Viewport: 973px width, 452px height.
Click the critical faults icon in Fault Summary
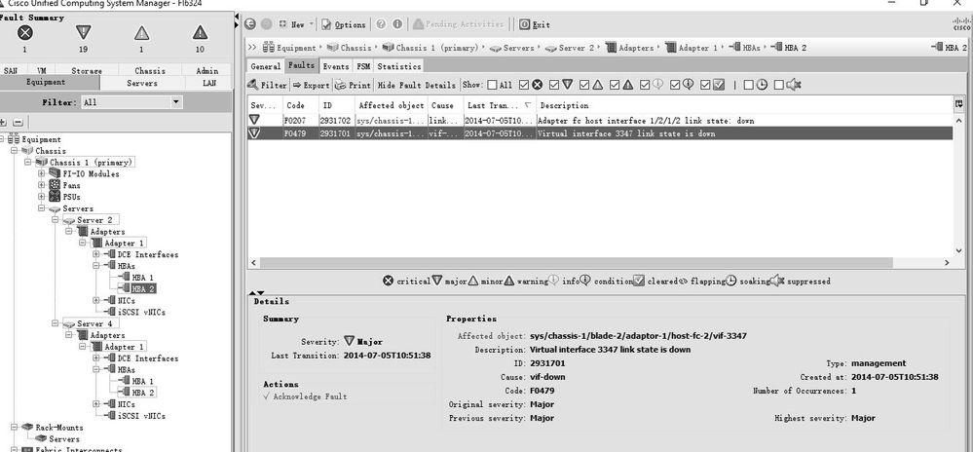pos(24,32)
